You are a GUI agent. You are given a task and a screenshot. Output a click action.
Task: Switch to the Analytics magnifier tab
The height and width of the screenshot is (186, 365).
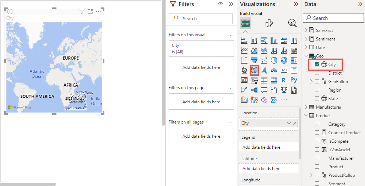point(292,23)
